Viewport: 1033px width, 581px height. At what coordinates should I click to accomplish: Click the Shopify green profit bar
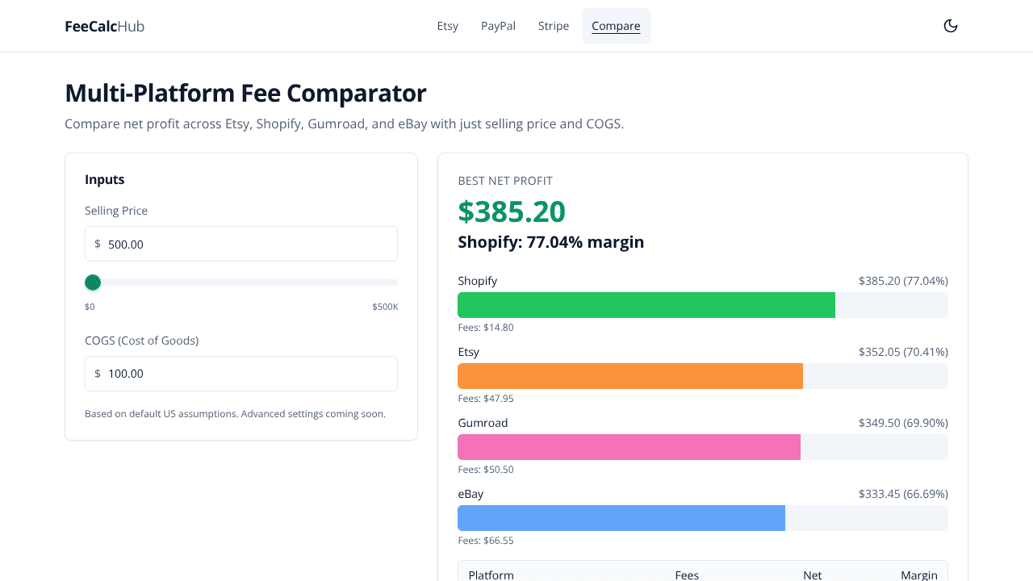point(646,305)
